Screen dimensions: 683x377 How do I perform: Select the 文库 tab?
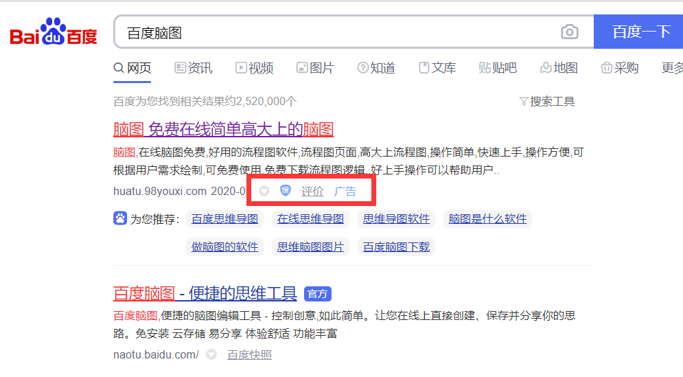tap(437, 68)
